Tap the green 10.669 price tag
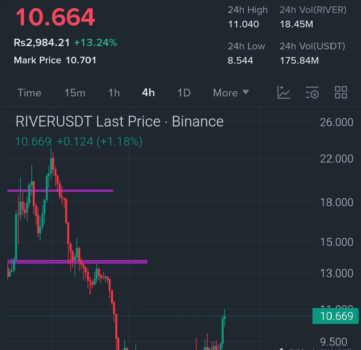The image size is (361, 350). [x=336, y=316]
